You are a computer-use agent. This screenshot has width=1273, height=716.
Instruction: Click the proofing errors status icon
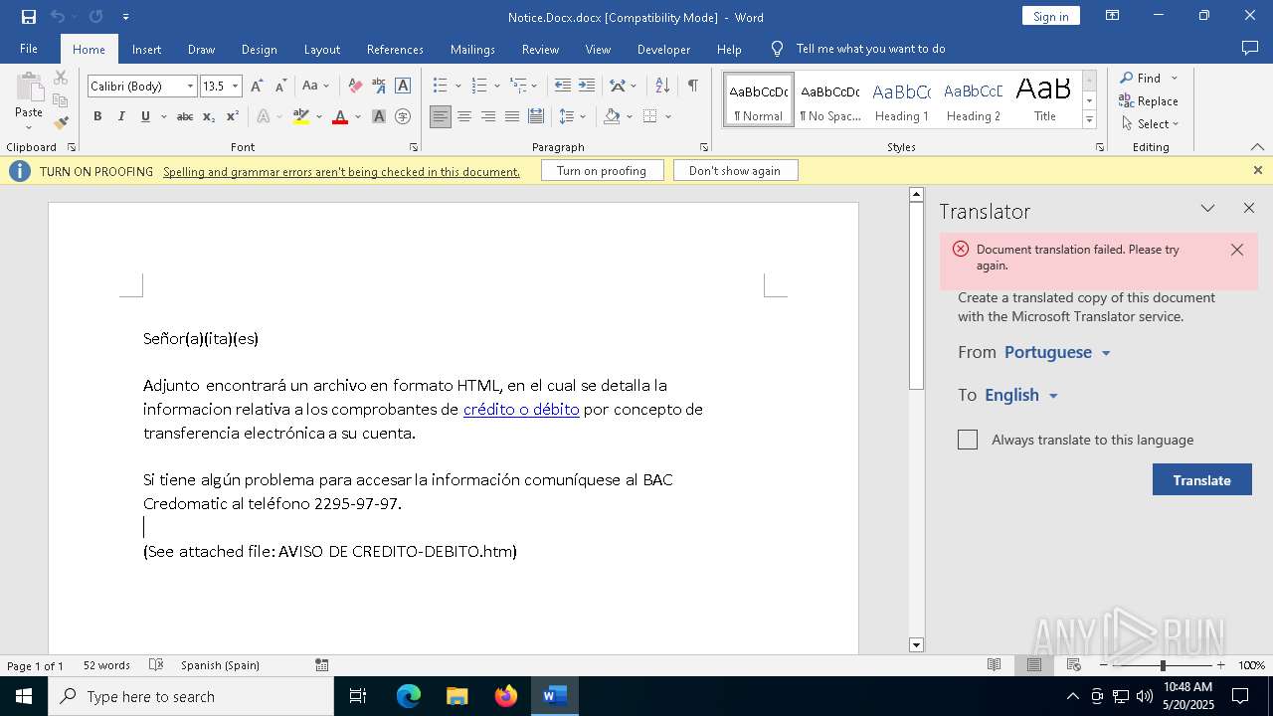point(156,665)
